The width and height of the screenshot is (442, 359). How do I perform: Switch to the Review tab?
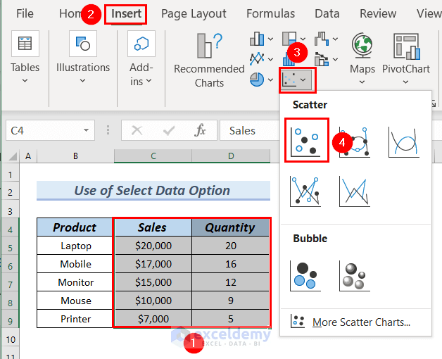[x=378, y=13]
